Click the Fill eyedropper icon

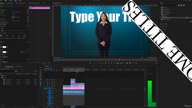click(x=7, y=47)
